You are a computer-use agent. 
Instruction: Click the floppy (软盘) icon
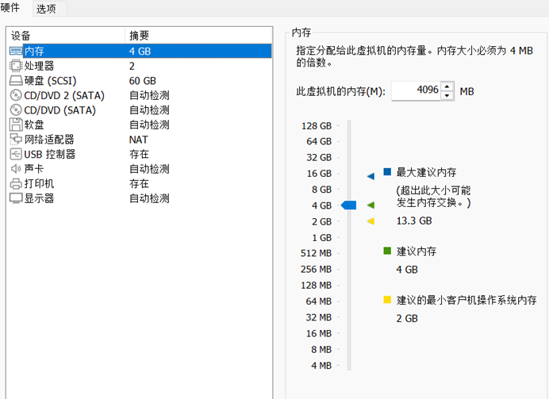(16, 125)
